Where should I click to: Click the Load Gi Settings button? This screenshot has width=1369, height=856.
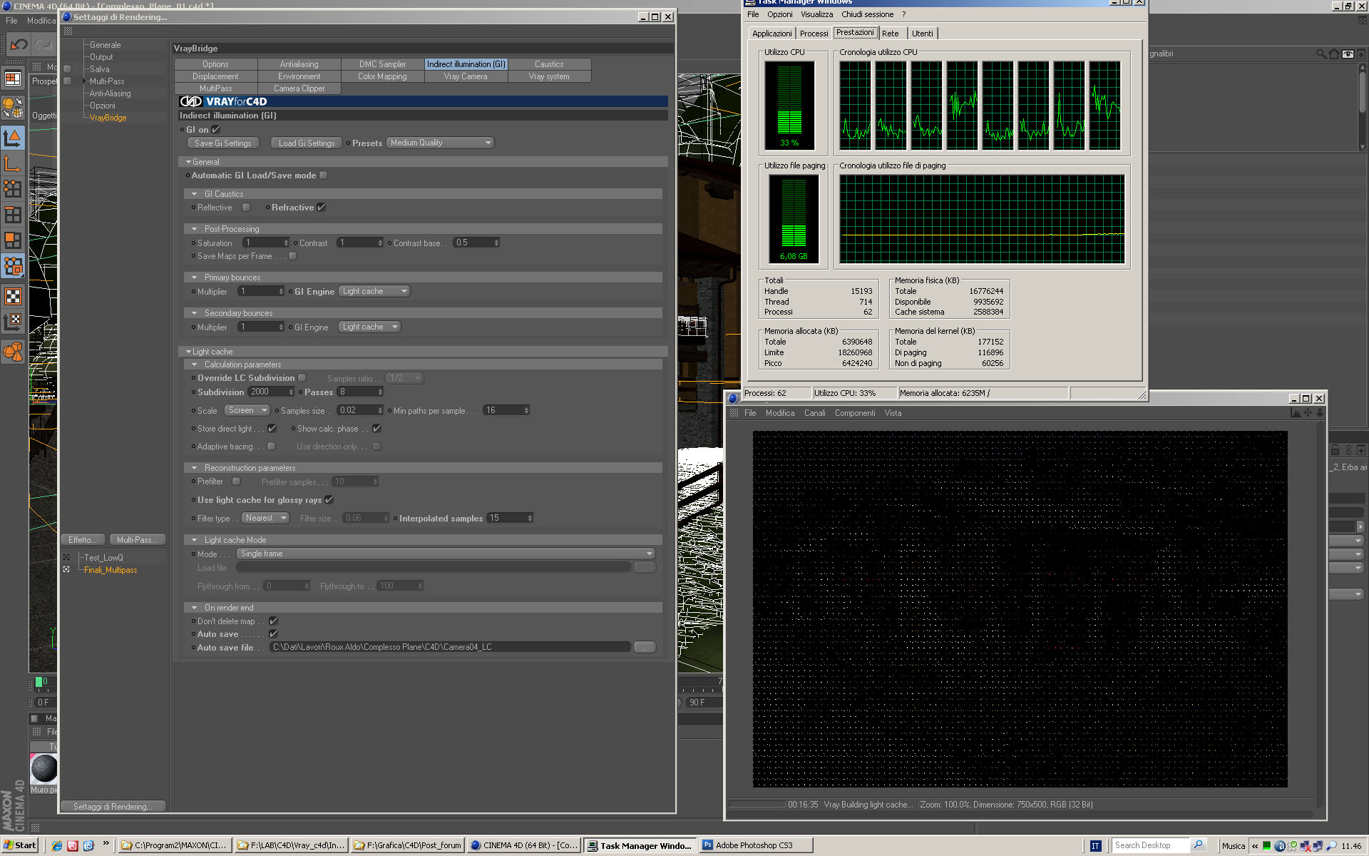click(x=307, y=143)
